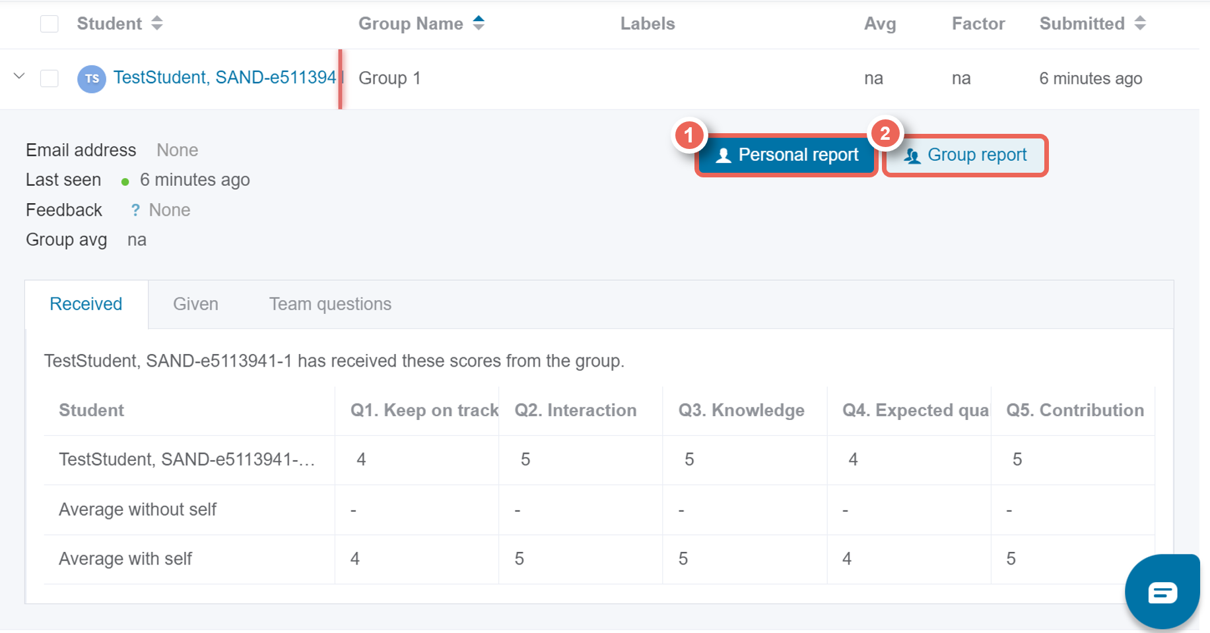Viewport: 1210px width, 633px height.
Task: Switch to the Received tab
Action: (x=86, y=304)
